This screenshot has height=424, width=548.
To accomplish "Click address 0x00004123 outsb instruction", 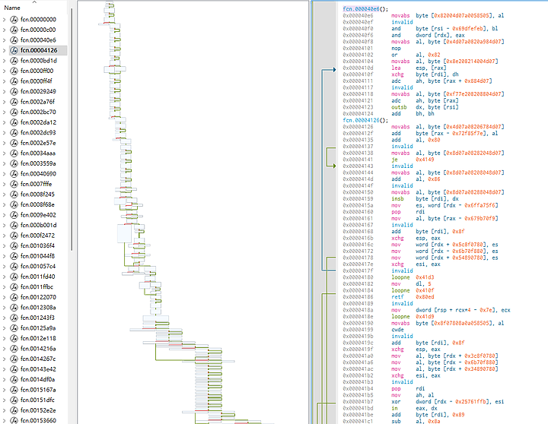I will [358, 107].
